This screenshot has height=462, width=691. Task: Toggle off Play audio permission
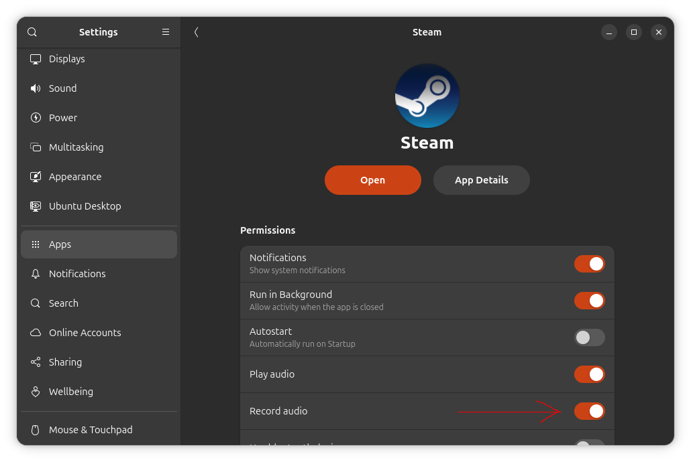pyautogui.click(x=589, y=374)
